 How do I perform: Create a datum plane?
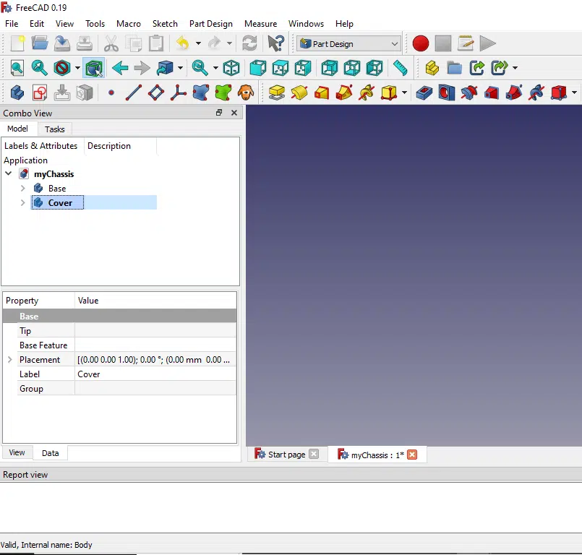156,92
